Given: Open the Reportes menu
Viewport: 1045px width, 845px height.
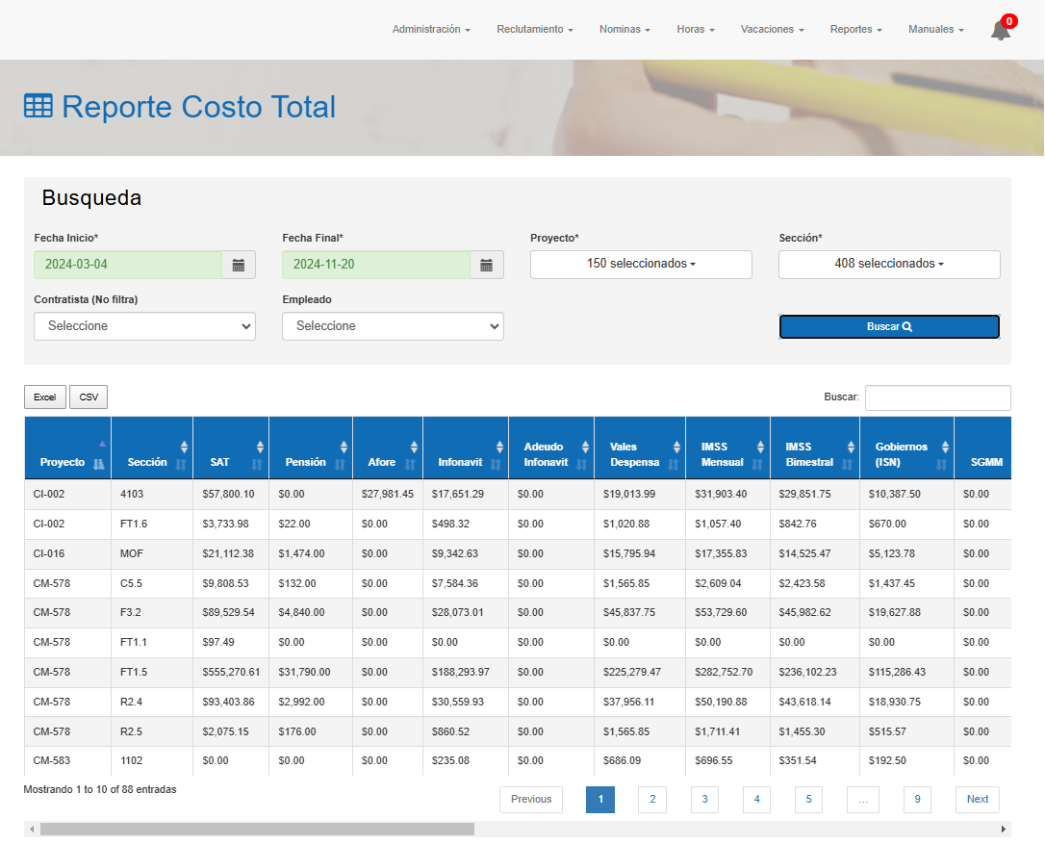Looking at the screenshot, I should [x=855, y=30].
